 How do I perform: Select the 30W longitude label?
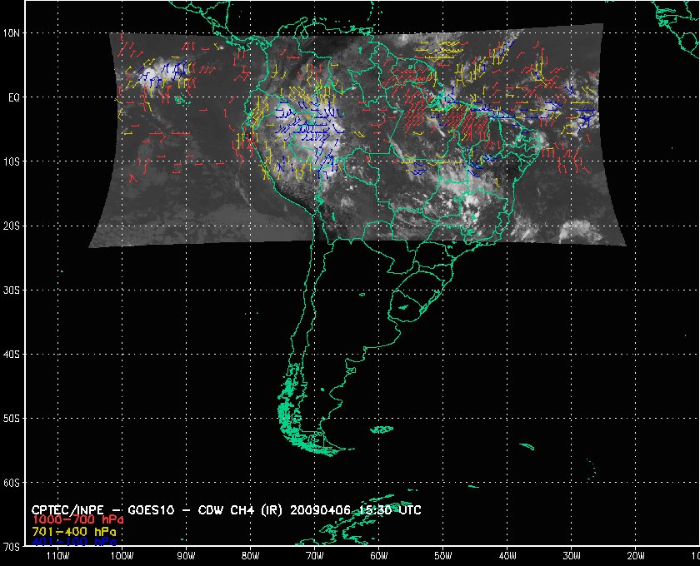click(572, 556)
